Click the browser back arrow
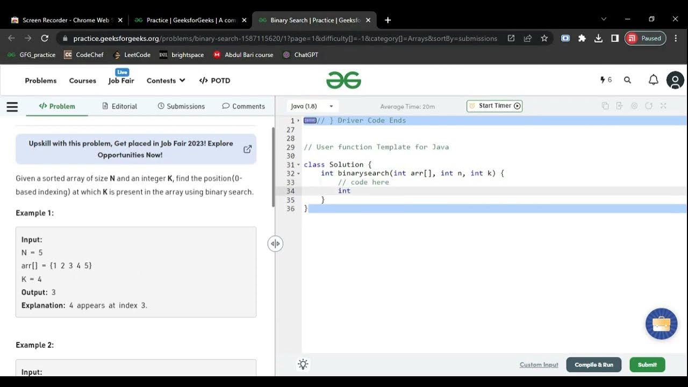 (x=11, y=38)
